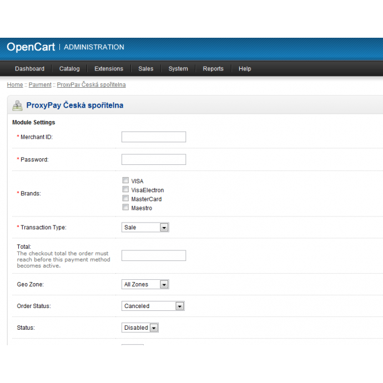Image resolution: width=383 pixels, height=383 pixels.
Task: Go to the Home breadcrumb link
Action: click(15, 85)
